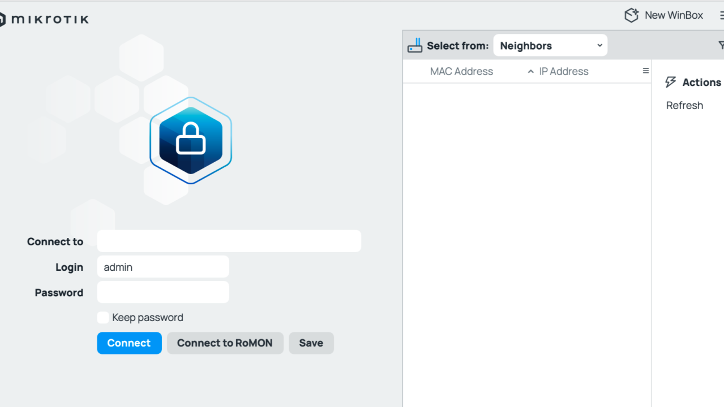Focus the Connect to input field
This screenshot has height=407, width=724.
coord(229,241)
